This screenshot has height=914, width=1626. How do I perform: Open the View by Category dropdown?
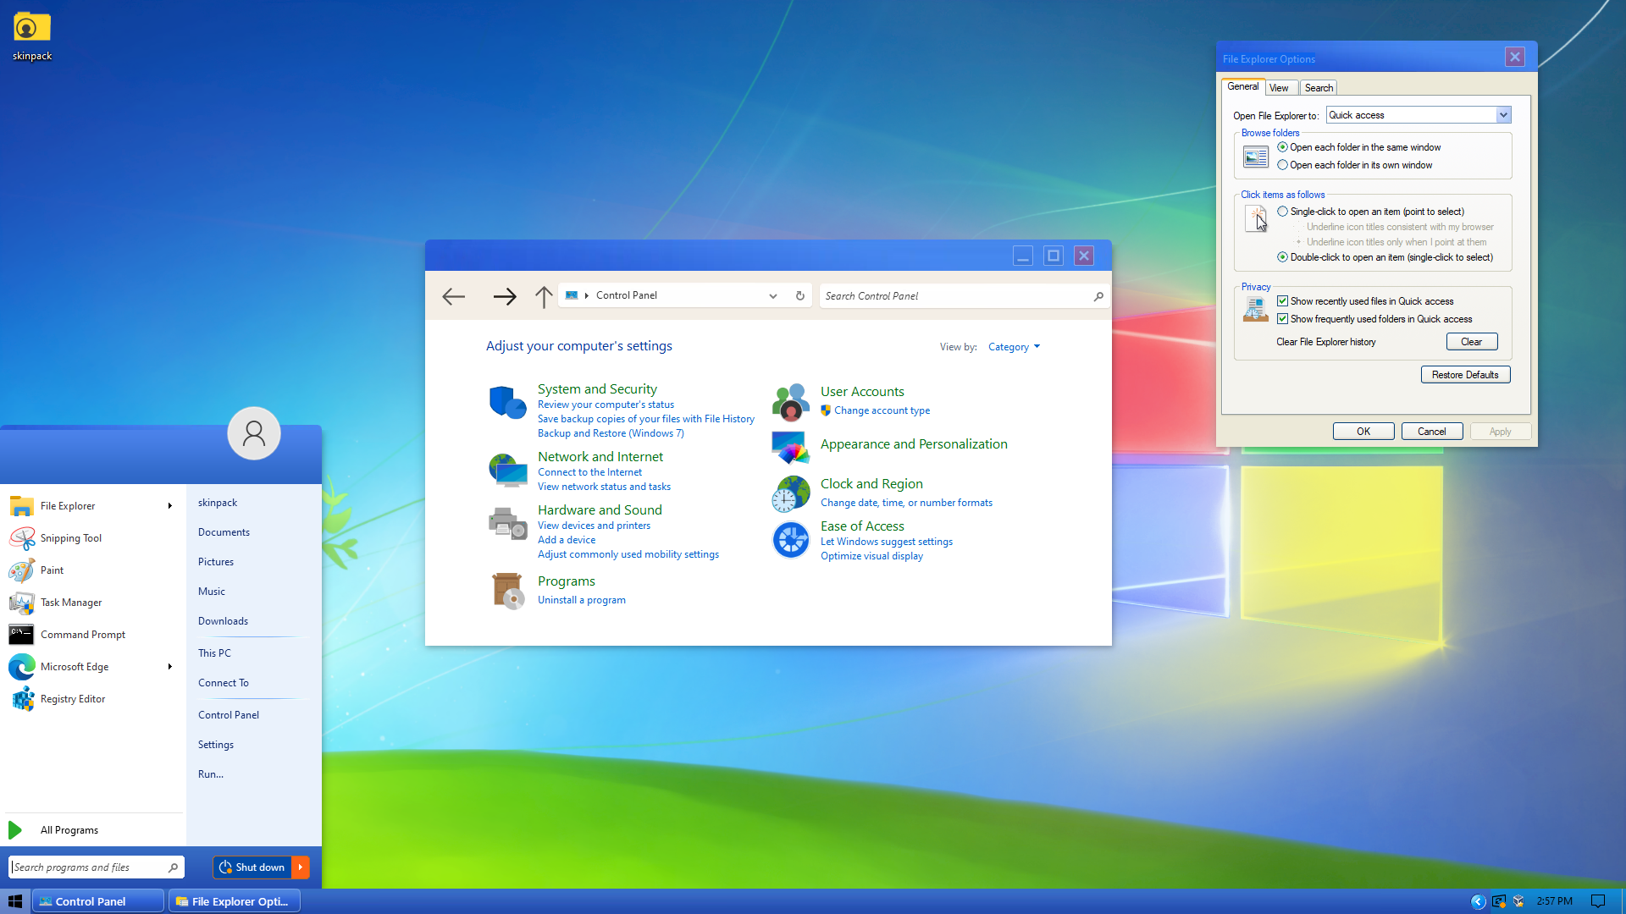(1014, 347)
